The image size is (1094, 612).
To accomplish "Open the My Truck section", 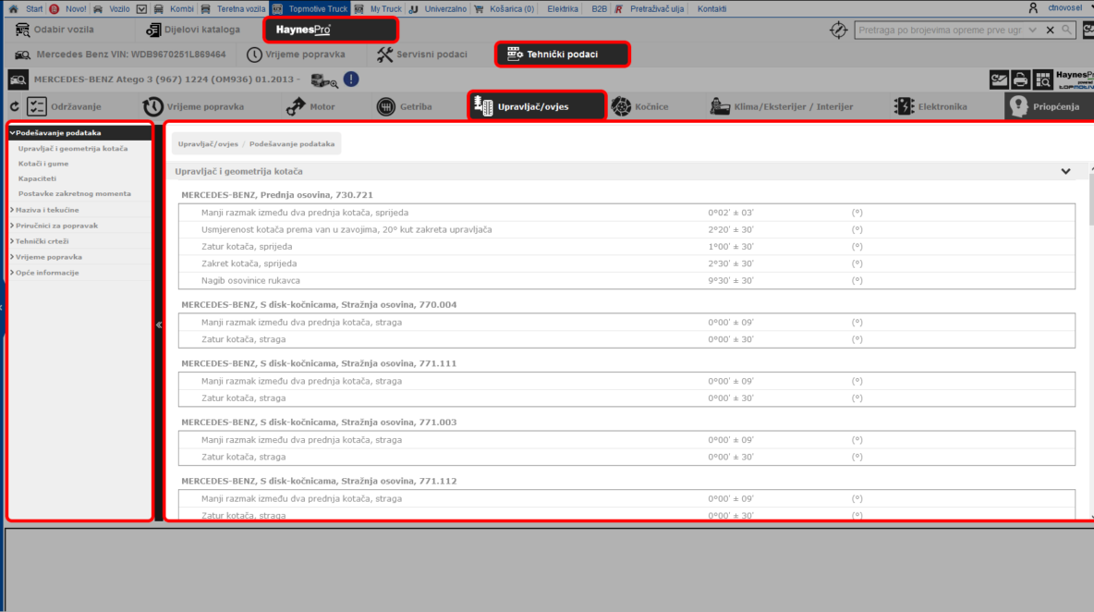I will click(x=378, y=9).
